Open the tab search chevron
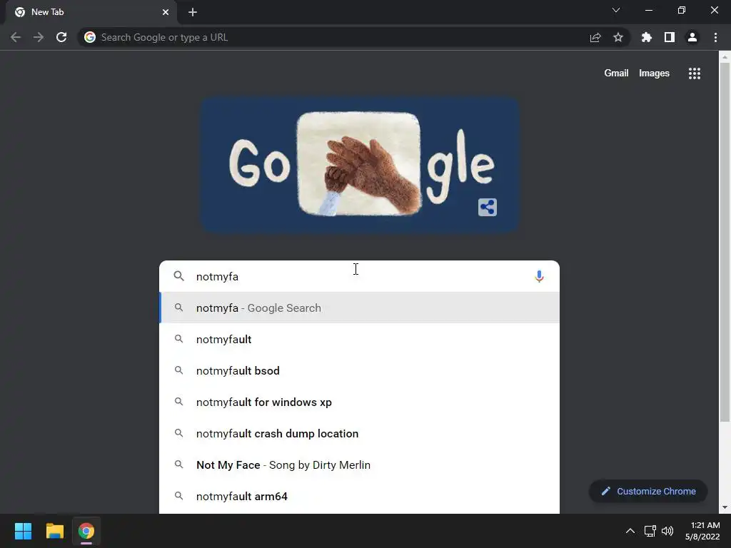The height and width of the screenshot is (548, 731). (616, 10)
